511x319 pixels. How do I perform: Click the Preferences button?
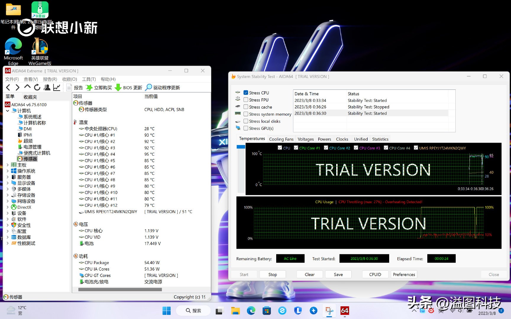(404, 274)
